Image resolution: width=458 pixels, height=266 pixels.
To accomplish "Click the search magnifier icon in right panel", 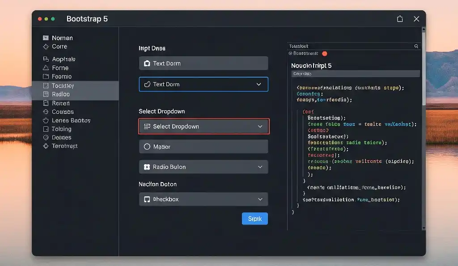I will point(416,46).
